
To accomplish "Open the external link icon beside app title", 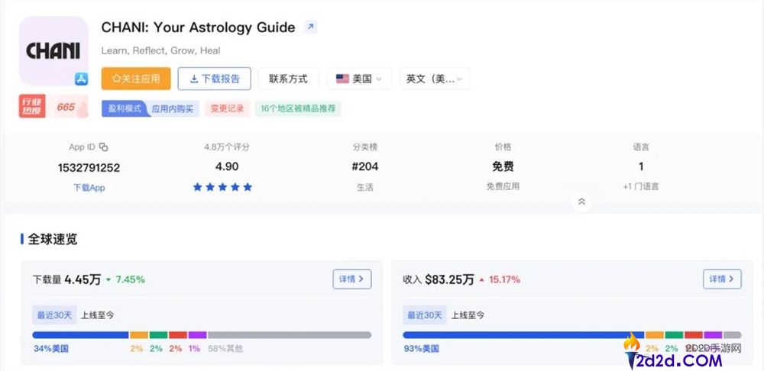I will point(310,27).
